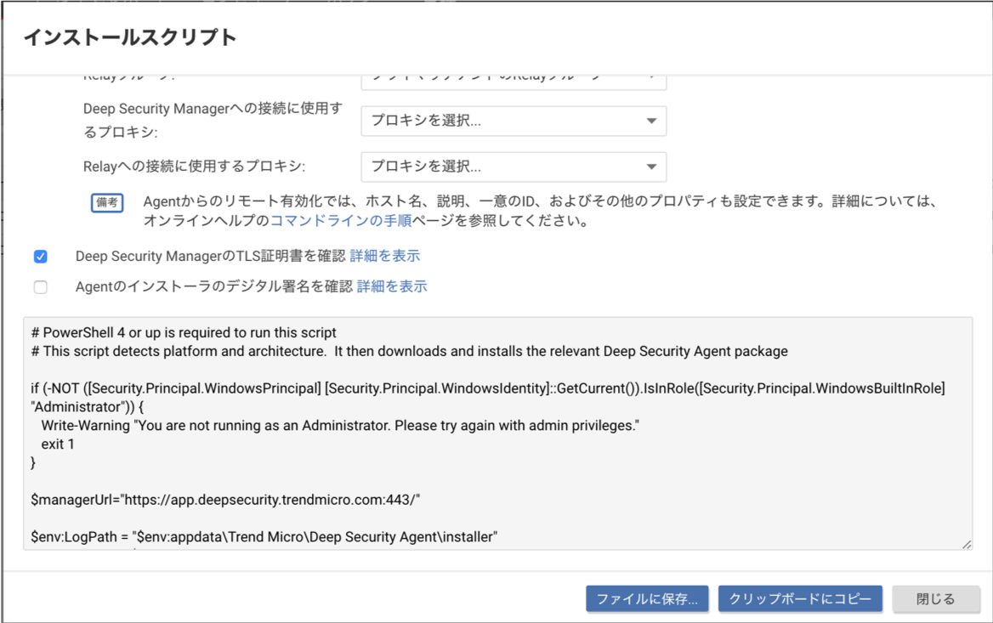Click the "exit 1" script line
Screen dimensions: 993x623
pos(58,445)
